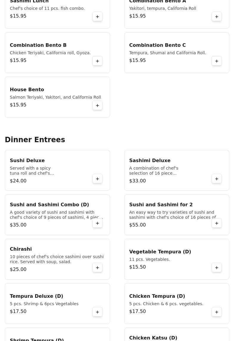Image resolution: width=234 pixels, height=341 pixels.
Task: Add Sushi and Sashimi for 2
Action: (217, 223)
